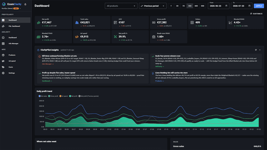Click the P&L Dashboard sidebar icon
The height and width of the screenshot is (150, 267).
pyautogui.click(x=3, y=26)
